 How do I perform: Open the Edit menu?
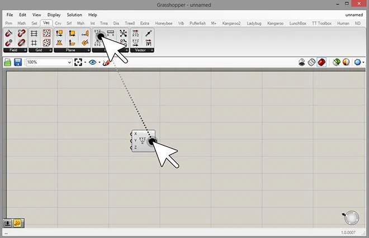pyautogui.click(x=22, y=15)
